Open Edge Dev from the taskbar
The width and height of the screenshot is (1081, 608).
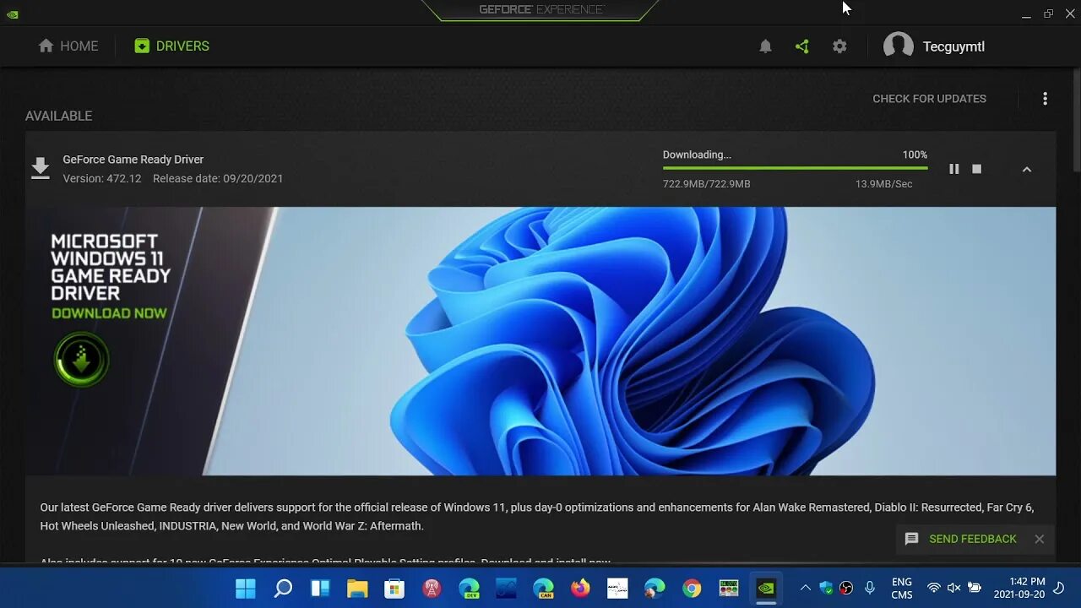[x=469, y=588]
